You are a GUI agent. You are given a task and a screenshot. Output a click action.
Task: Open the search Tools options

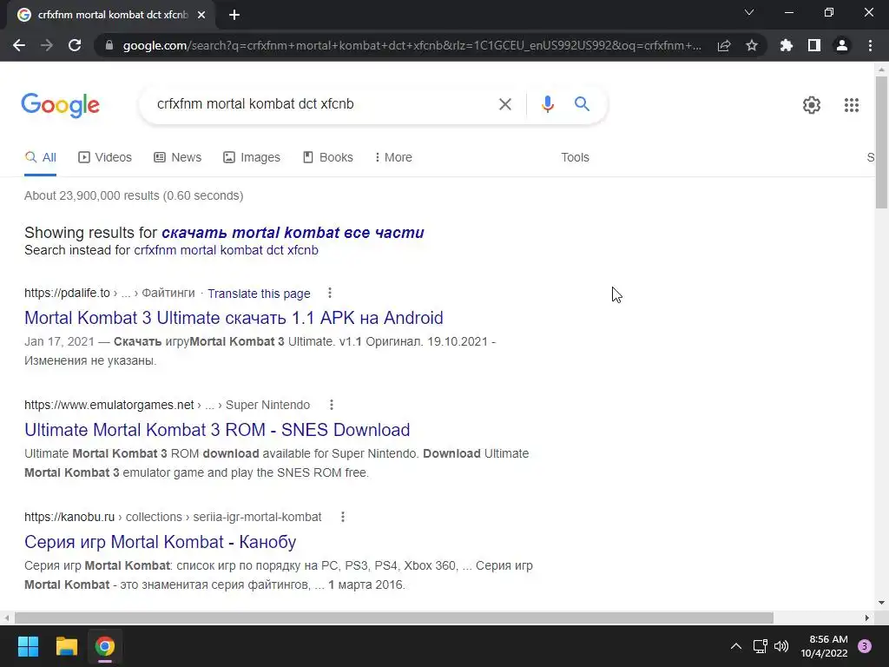(575, 158)
